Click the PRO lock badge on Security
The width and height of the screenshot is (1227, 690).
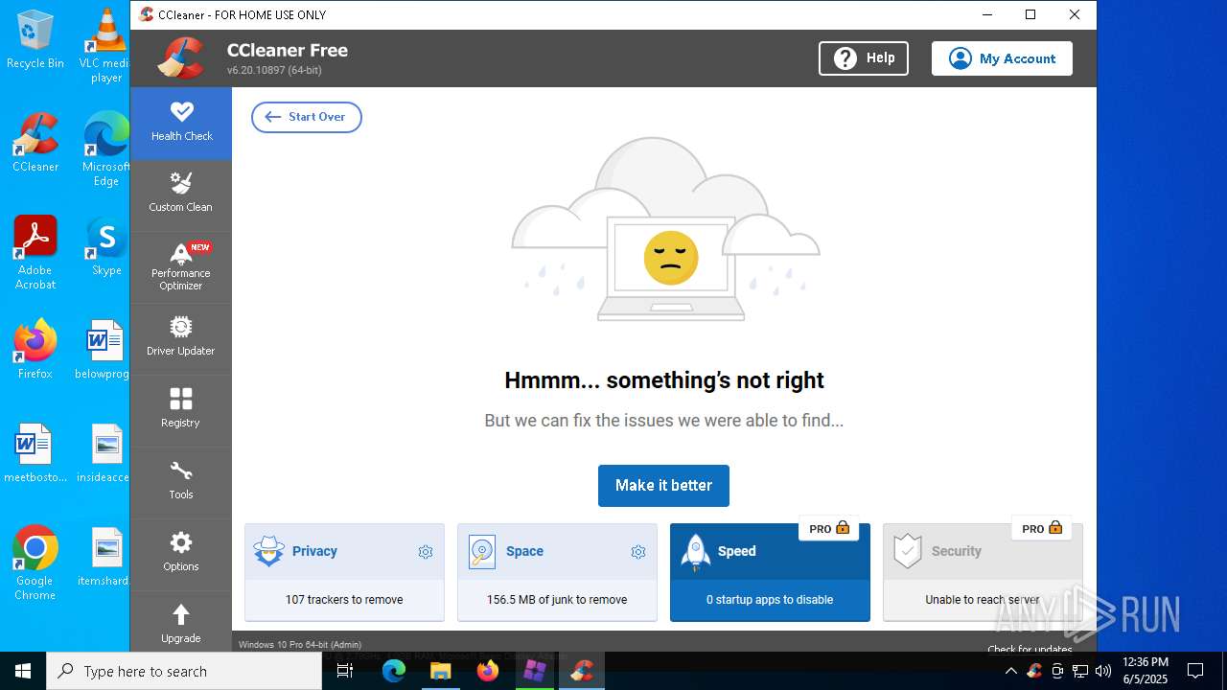(x=1042, y=528)
